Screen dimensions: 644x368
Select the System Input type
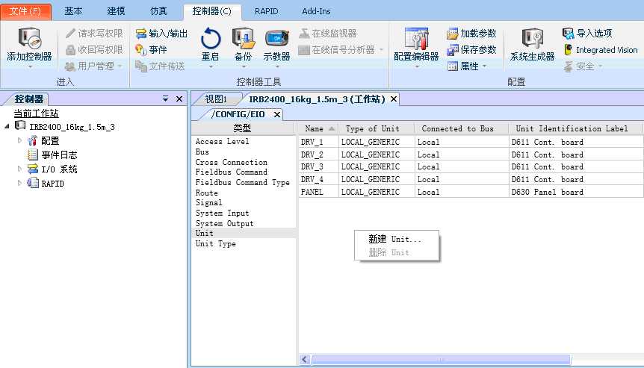point(222,213)
